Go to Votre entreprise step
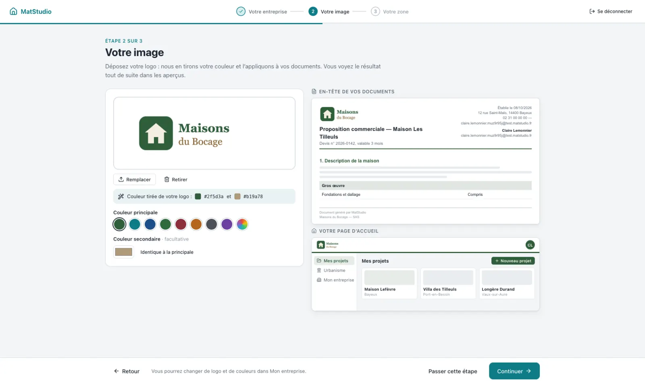Viewport: 645px width, 384px height. click(262, 11)
